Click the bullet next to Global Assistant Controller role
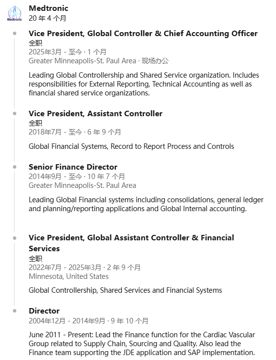 click(x=15, y=238)
